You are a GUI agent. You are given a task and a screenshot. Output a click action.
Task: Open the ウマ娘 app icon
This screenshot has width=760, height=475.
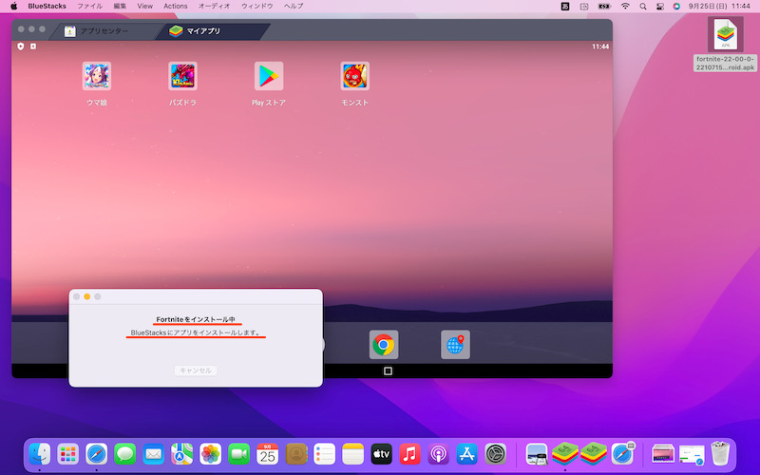(97, 76)
